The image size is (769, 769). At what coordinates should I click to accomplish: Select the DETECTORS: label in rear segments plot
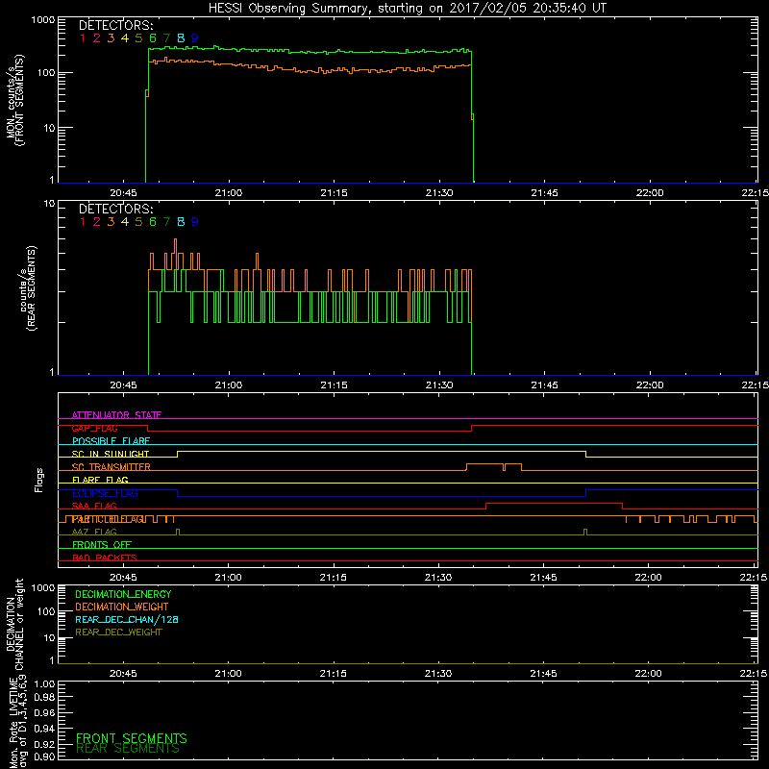click(x=116, y=210)
